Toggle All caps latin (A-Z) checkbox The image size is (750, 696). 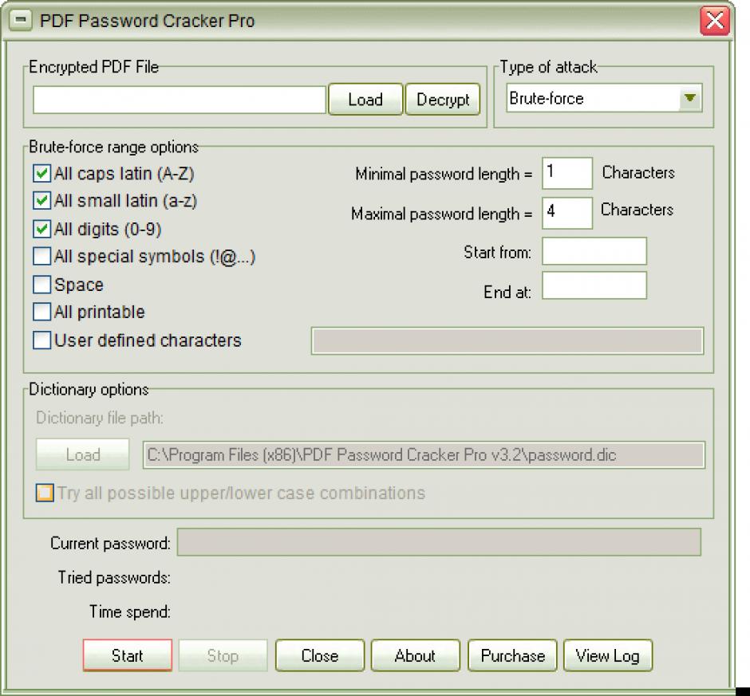pyautogui.click(x=42, y=174)
